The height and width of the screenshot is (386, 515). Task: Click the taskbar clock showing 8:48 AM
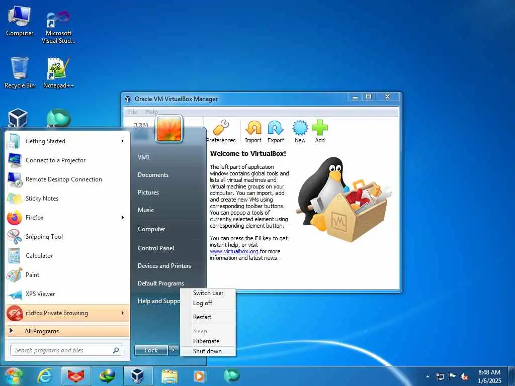489,376
